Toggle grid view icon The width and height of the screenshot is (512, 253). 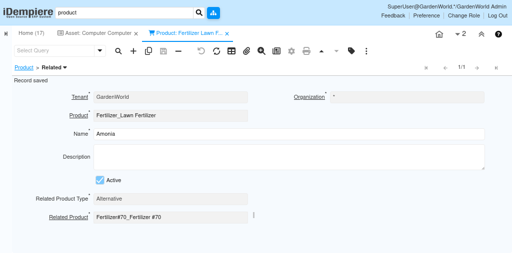click(231, 51)
